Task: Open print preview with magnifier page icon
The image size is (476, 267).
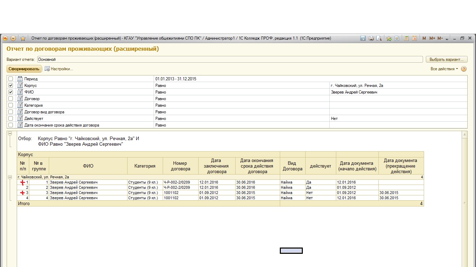Action: (379, 38)
